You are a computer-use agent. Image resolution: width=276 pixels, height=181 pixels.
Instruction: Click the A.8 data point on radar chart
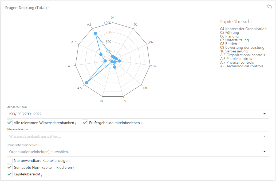95,33
